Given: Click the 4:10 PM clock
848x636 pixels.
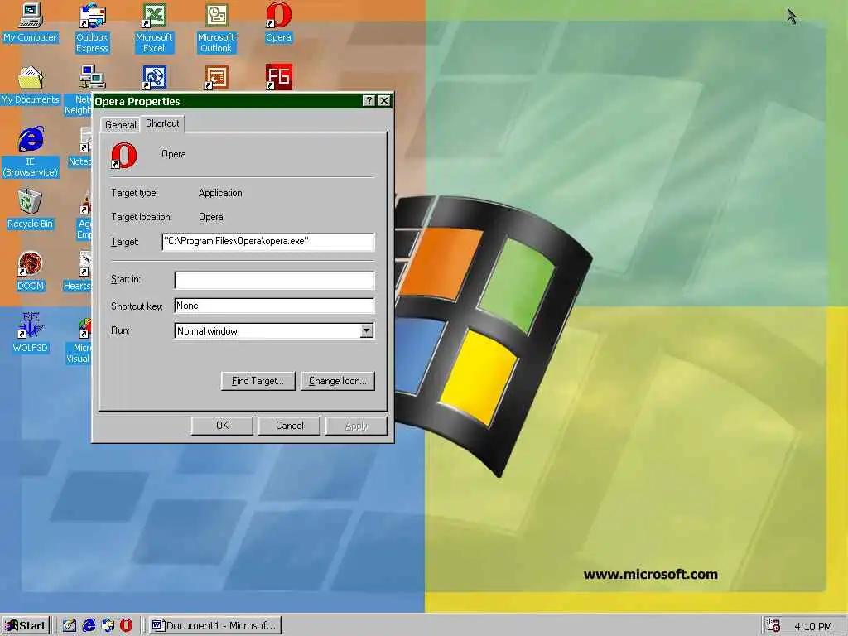Looking at the screenshot, I should (813, 627).
